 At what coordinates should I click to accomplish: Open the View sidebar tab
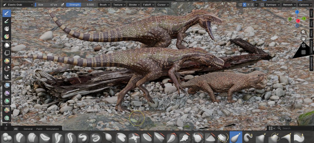(x=311, y=33)
